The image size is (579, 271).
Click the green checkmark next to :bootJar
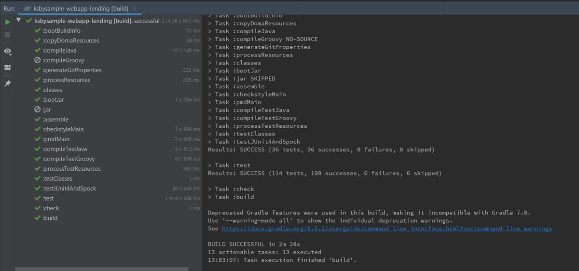point(38,100)
